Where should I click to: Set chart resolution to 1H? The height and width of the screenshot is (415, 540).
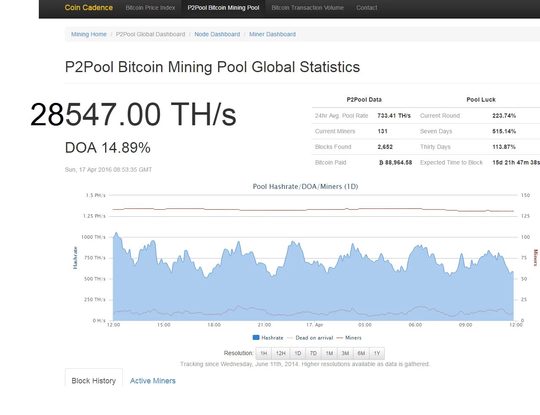tap(264, 353)
